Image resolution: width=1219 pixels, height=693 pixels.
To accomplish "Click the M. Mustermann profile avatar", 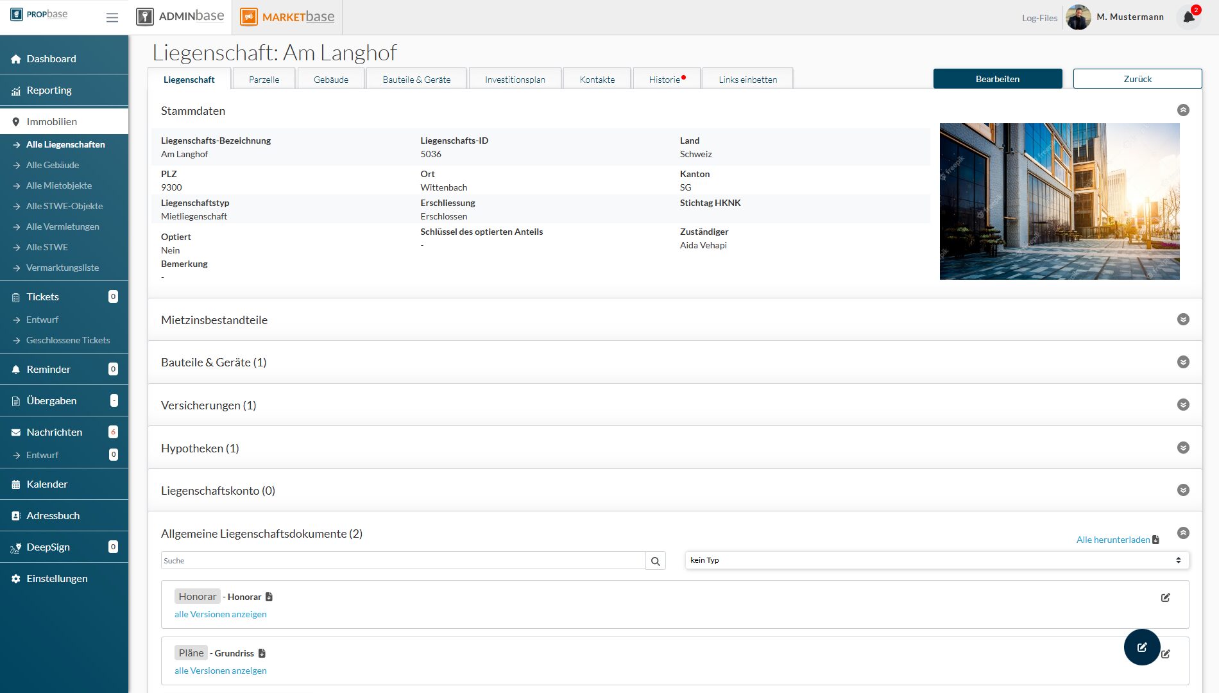I will click(1078, 17).
